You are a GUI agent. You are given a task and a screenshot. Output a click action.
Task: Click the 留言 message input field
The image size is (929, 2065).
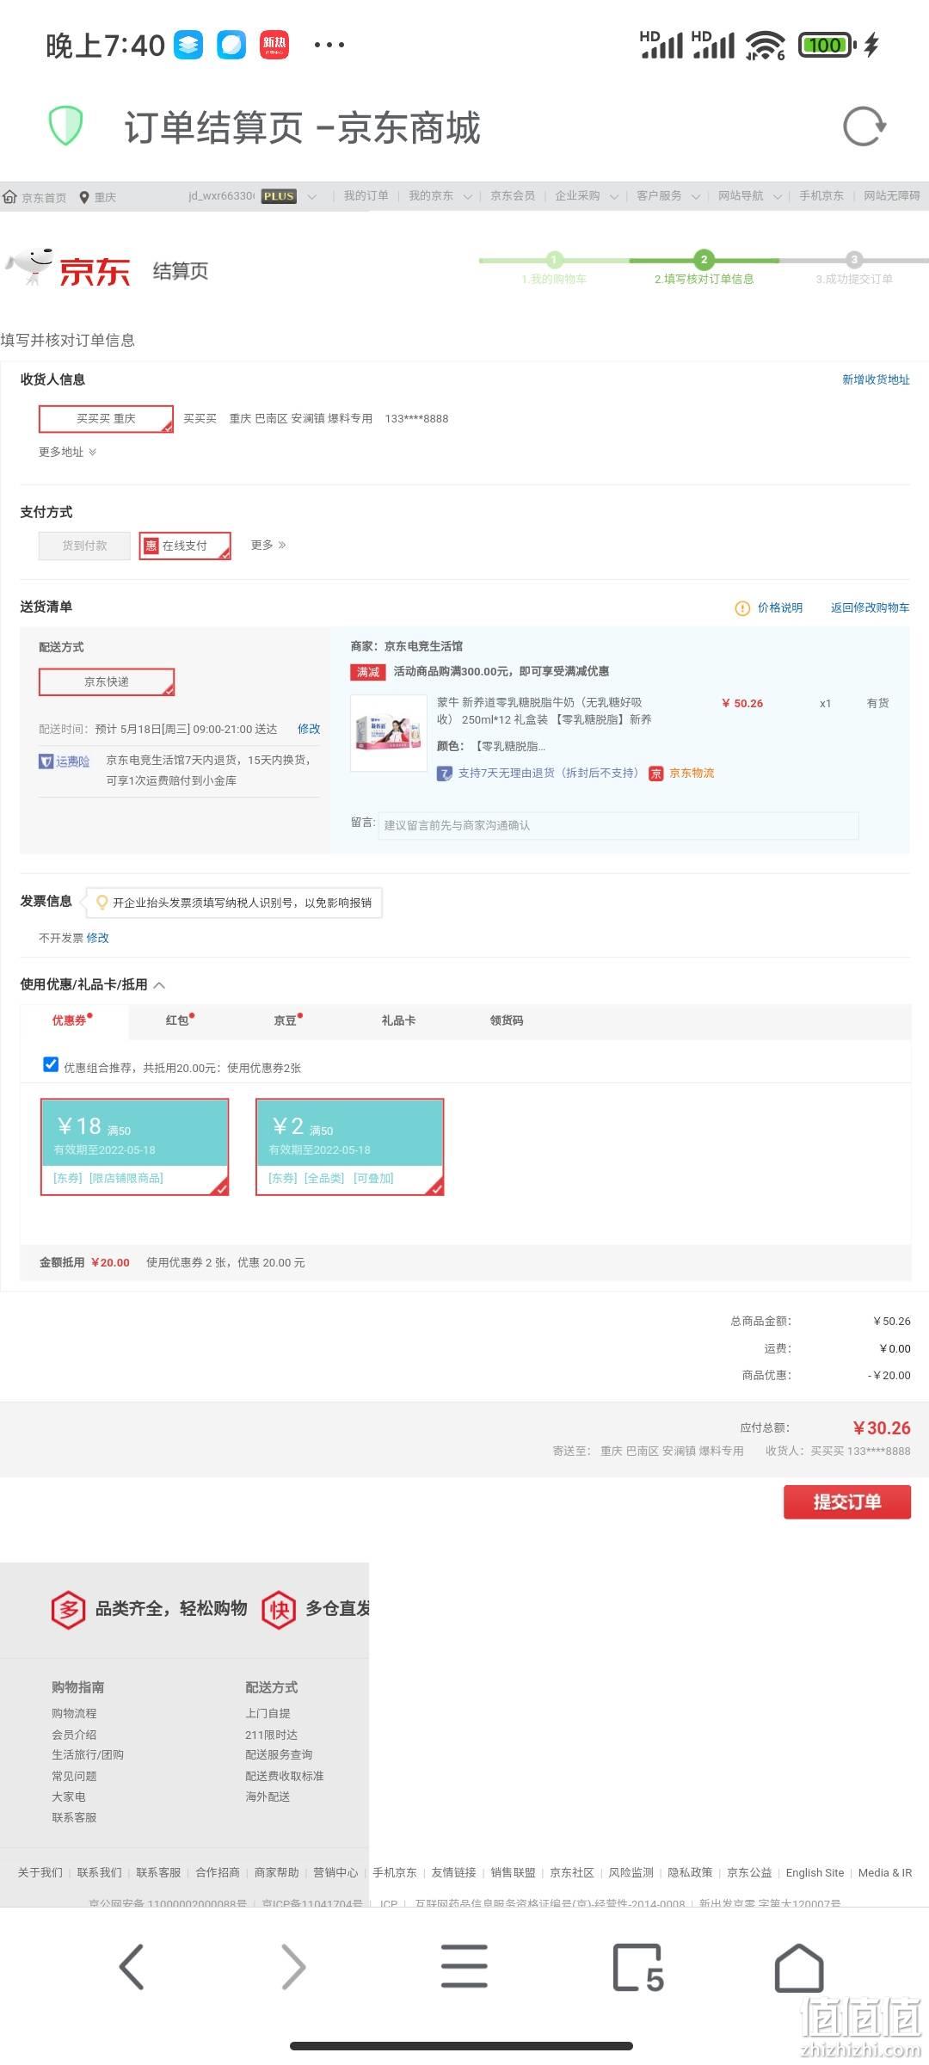618,825
